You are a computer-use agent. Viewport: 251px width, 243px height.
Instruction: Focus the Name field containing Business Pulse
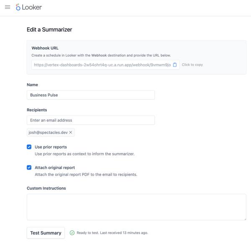click(x=91, y=95)
